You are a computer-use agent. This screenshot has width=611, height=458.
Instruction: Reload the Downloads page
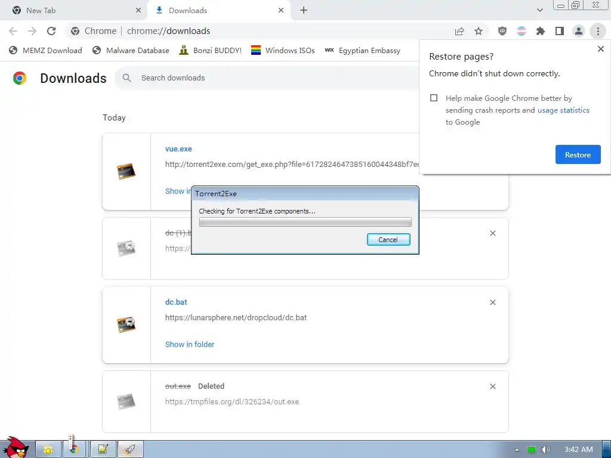tap(51, 31)
